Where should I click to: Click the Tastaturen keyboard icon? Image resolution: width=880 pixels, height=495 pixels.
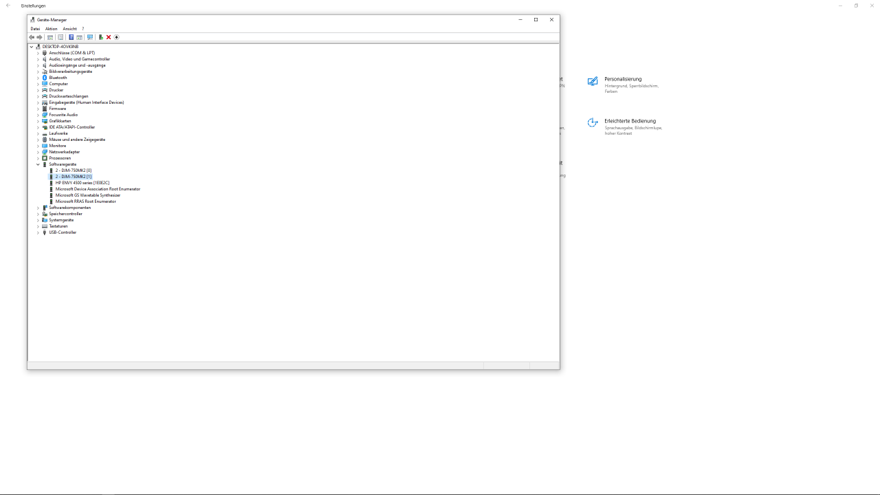[45, 226]
